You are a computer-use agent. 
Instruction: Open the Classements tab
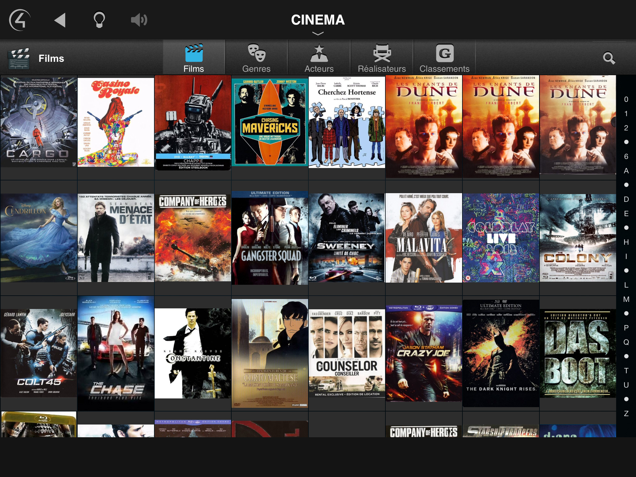[x=445, y=57]
